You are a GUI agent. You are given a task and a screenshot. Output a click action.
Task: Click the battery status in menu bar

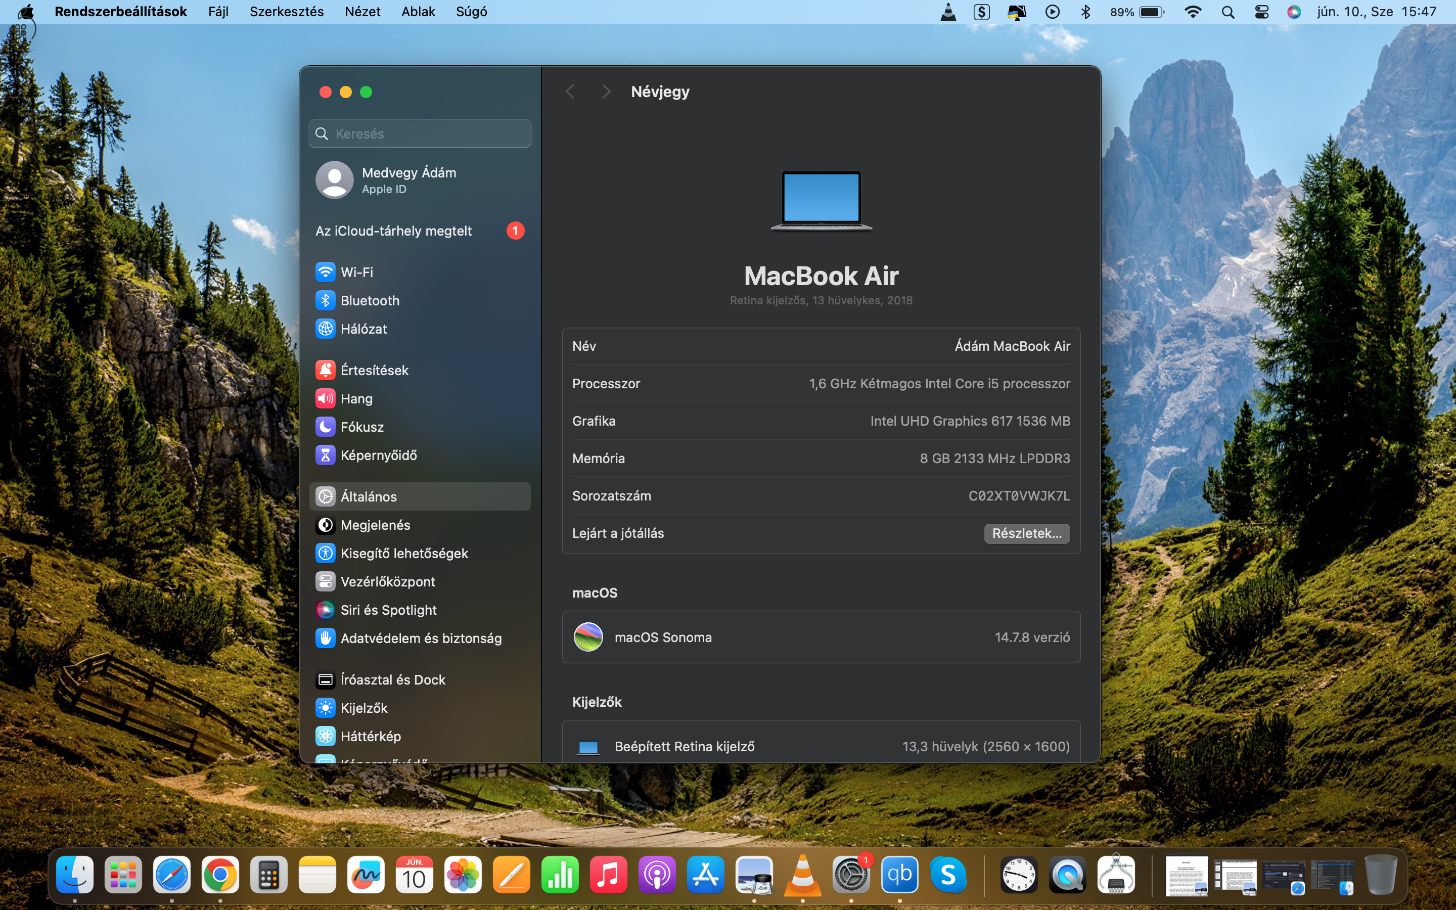[1137, 12]
